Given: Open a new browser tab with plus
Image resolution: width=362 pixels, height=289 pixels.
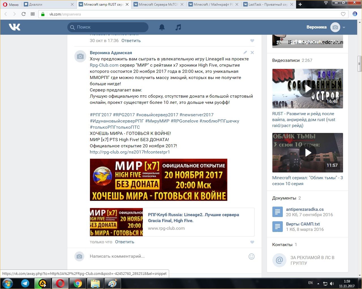Looking at the screenshot, I should click(300, 4).
